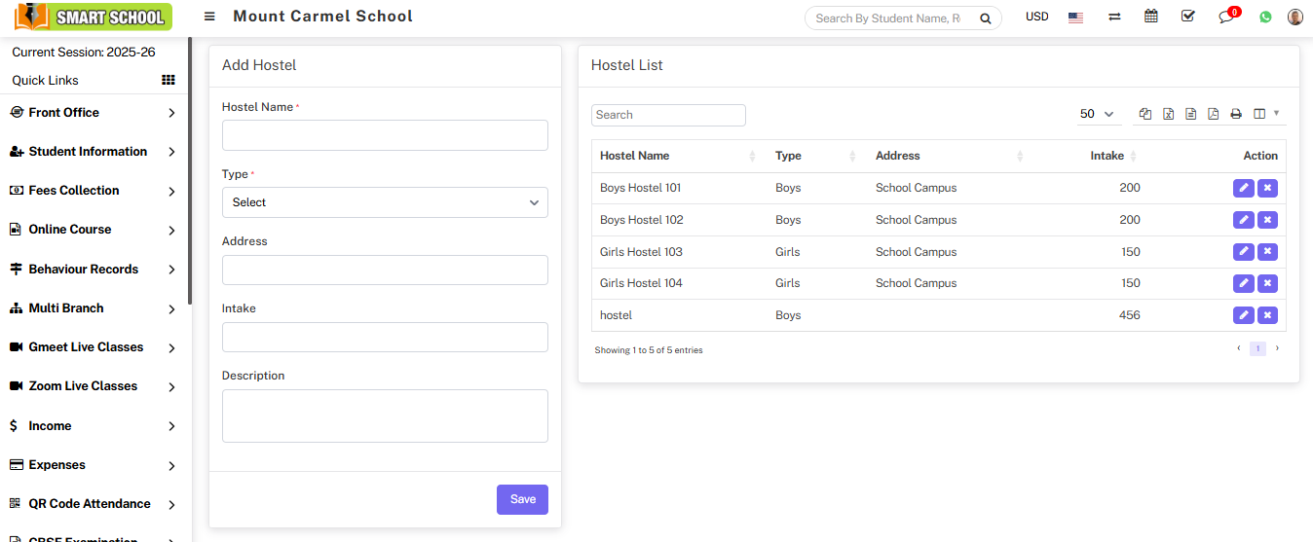
Task: Expand Expenses sidebar section
Action: pyautogui.click(x=93, y=465)
